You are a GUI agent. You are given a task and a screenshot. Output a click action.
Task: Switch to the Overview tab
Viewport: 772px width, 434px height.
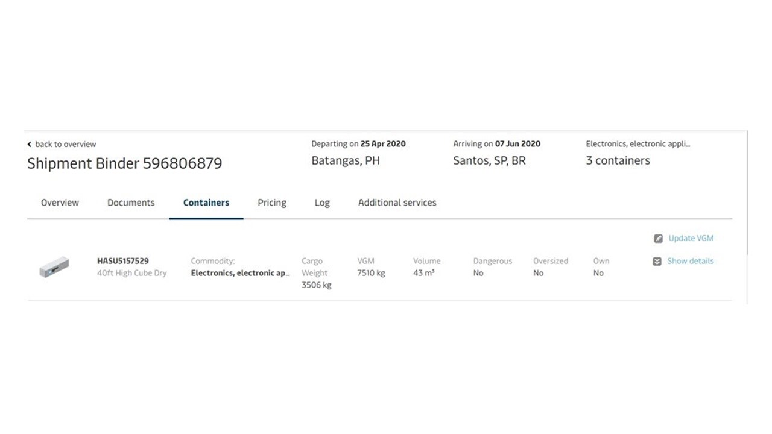pyautogui.click(x=60, y=203)
